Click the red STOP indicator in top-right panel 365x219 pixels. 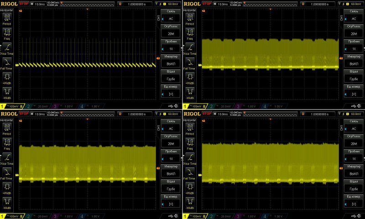pyautogui.click(x=208, y=4)
